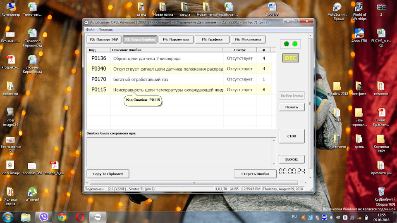The width and height of the screenshot is (397, 223).
Task: Open the WinRAR archive named 2
Action: tap(381, 9)
